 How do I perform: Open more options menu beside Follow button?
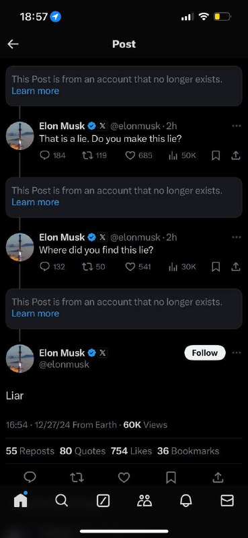[237, 352]
